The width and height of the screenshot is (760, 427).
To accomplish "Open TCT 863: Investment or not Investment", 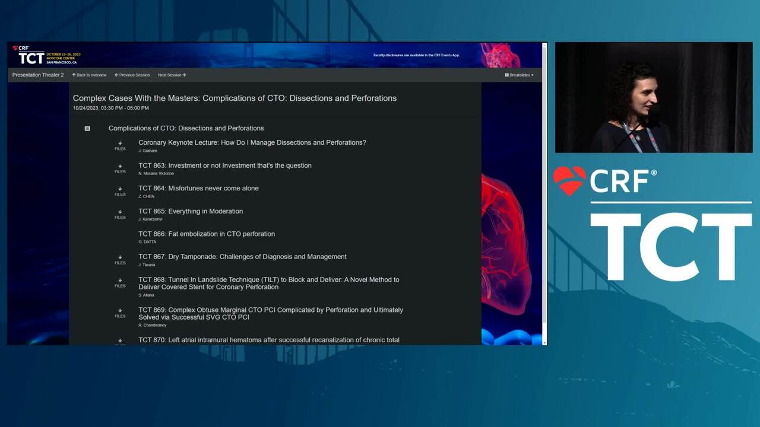I will tap(225, 165).
